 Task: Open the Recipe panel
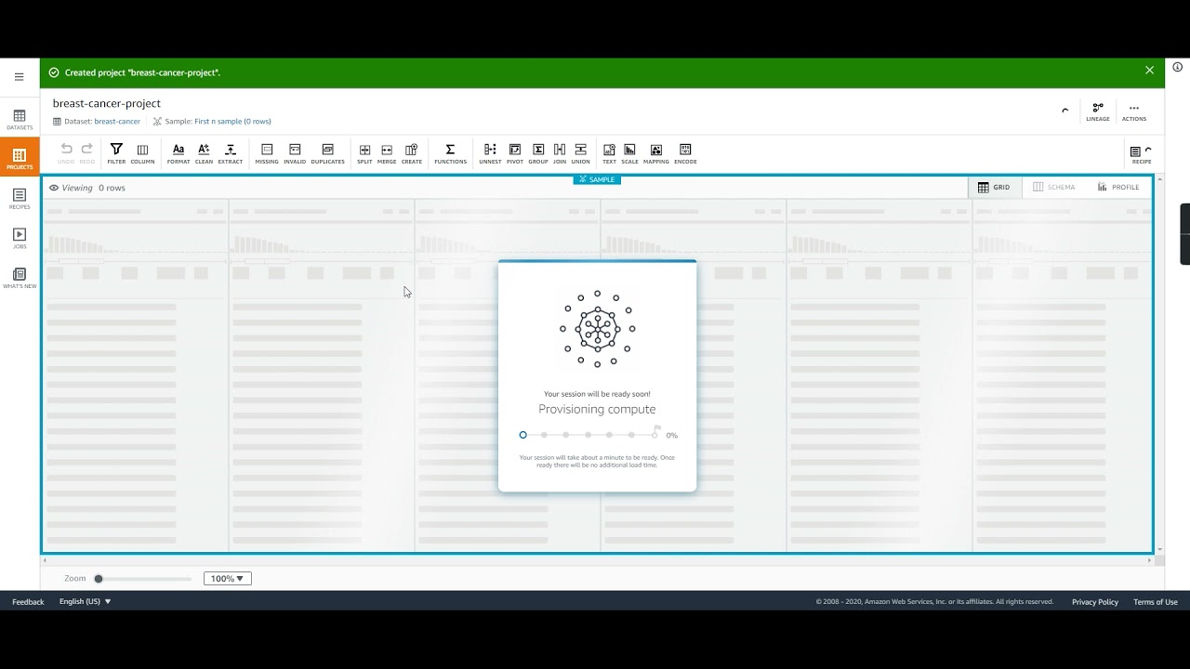pos(1141,154)
